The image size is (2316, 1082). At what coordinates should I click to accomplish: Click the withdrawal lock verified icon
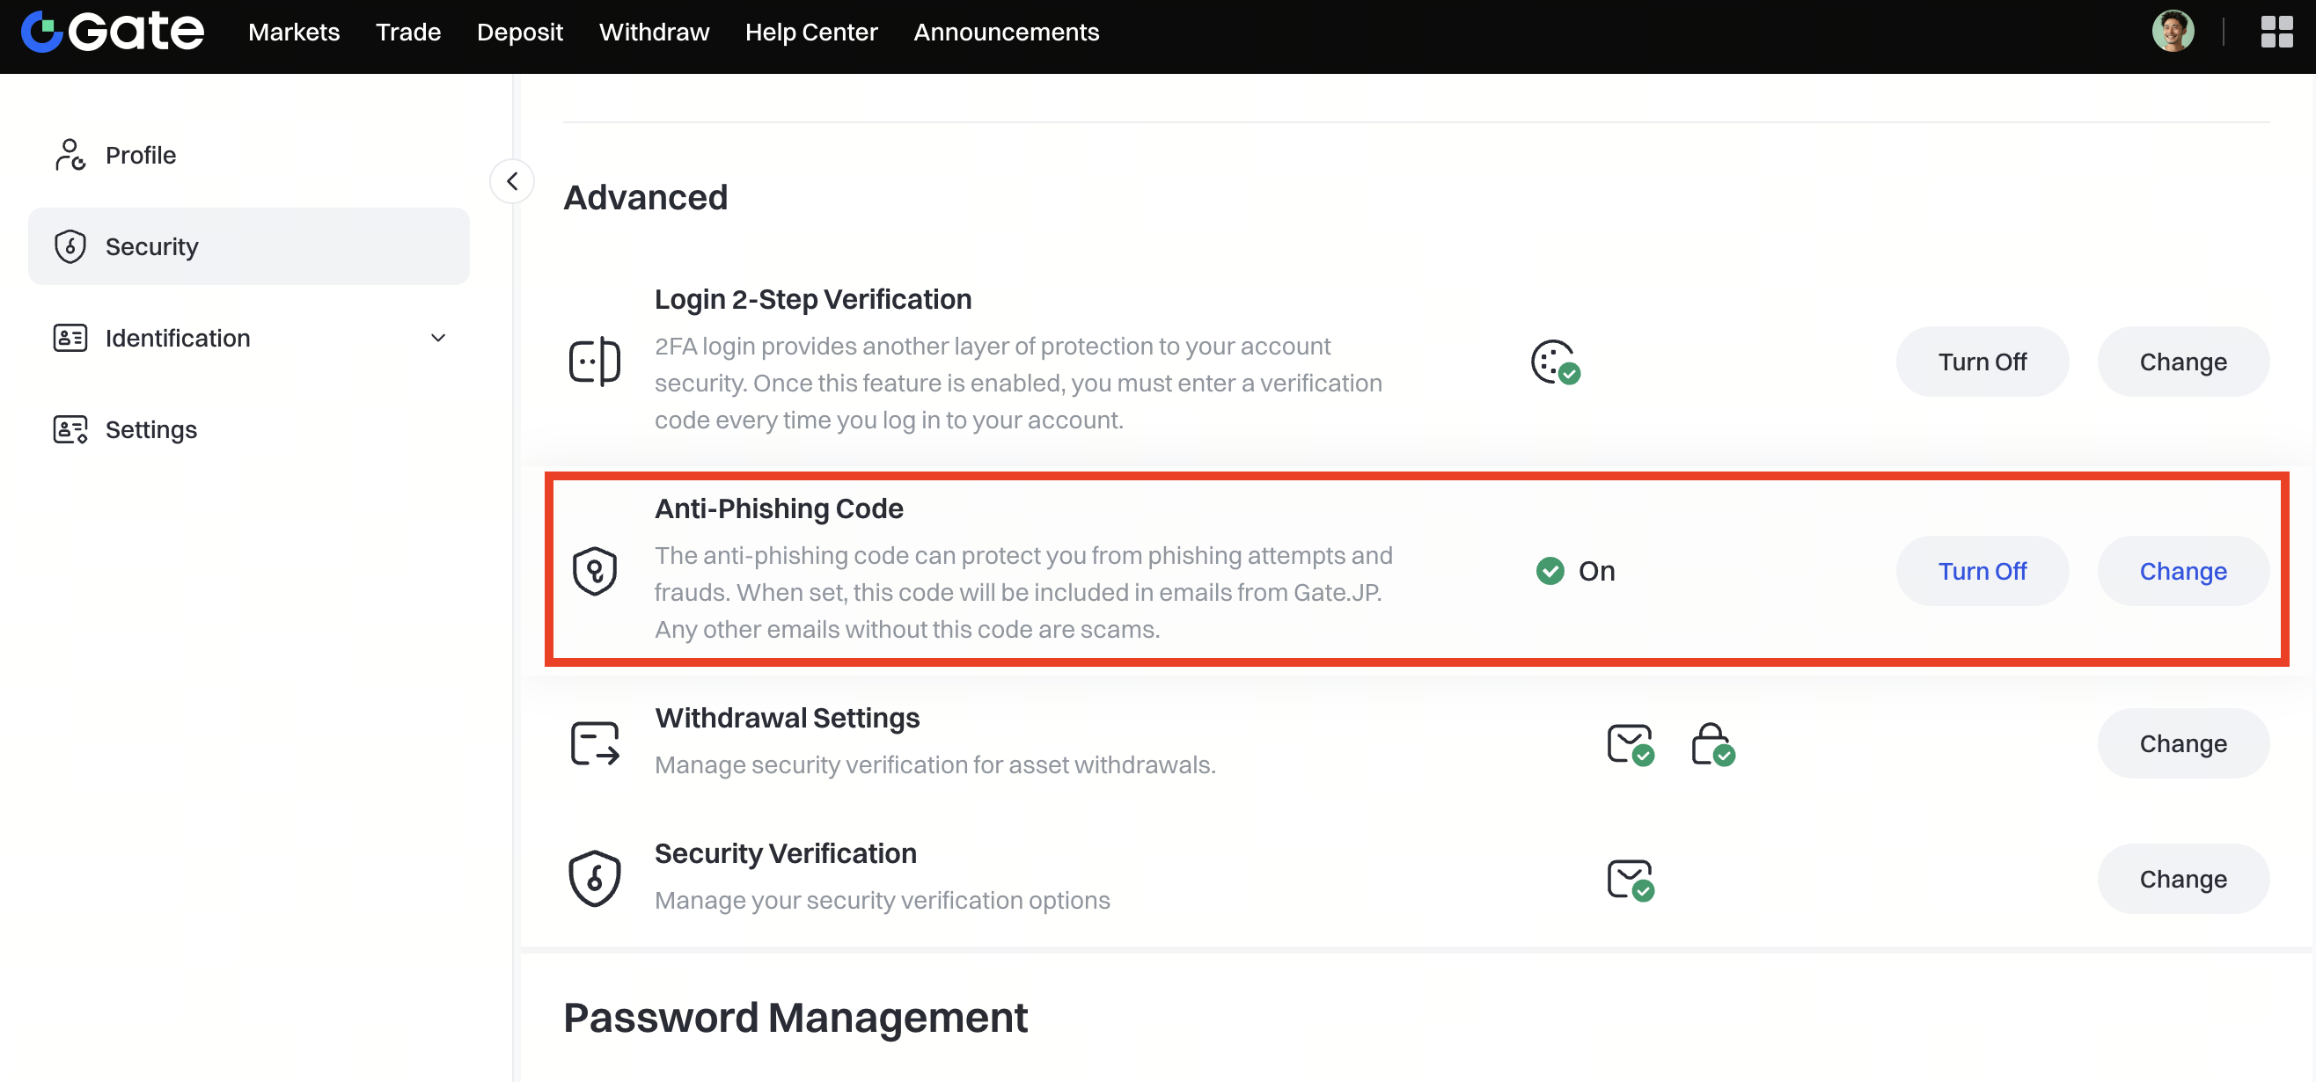coord(1711,744)
